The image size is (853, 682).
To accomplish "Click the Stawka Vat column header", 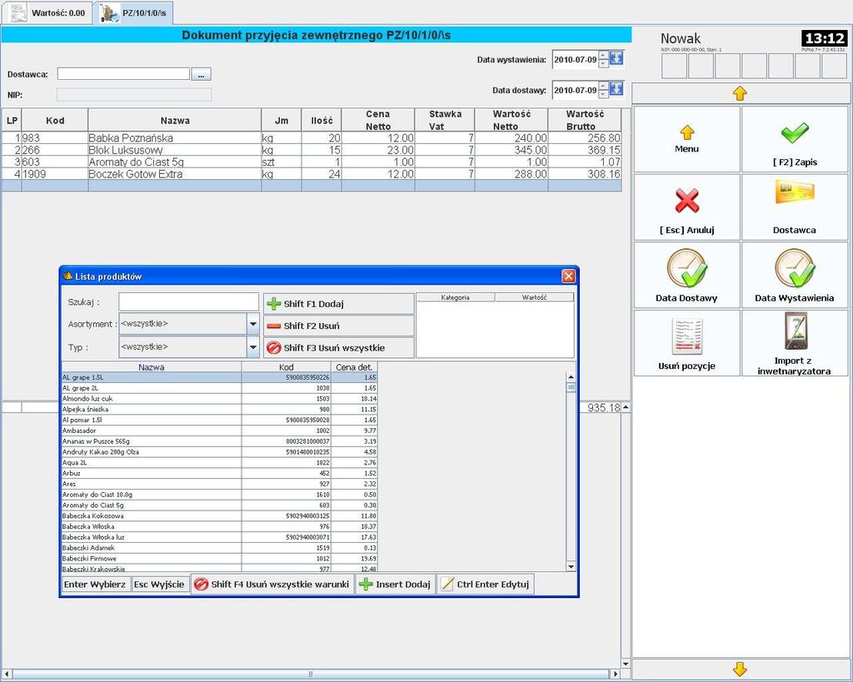I will click(x=445, y=120).
